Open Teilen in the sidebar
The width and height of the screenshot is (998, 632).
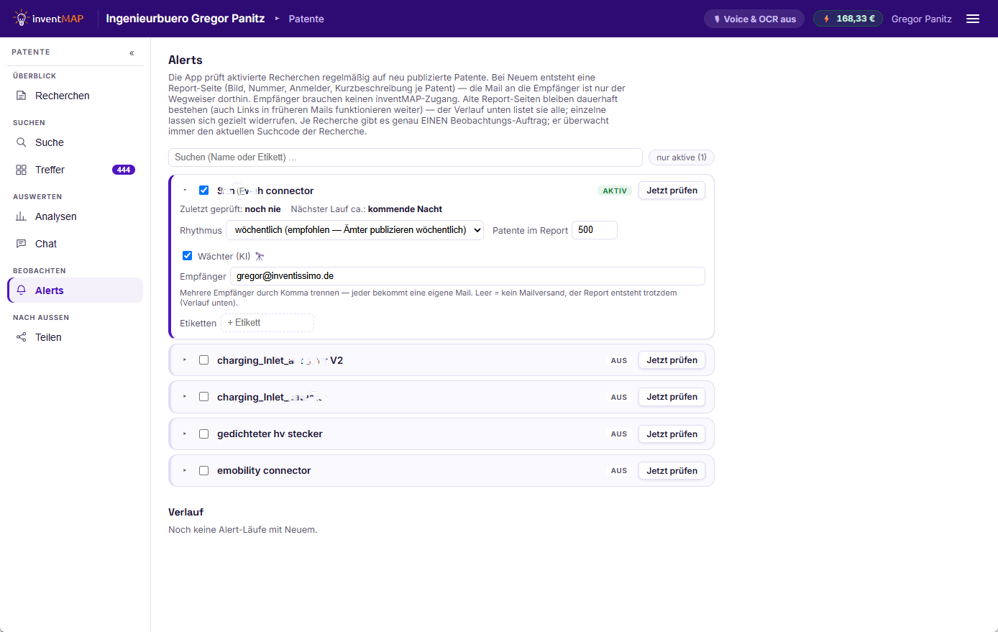(x=75, y=337)
